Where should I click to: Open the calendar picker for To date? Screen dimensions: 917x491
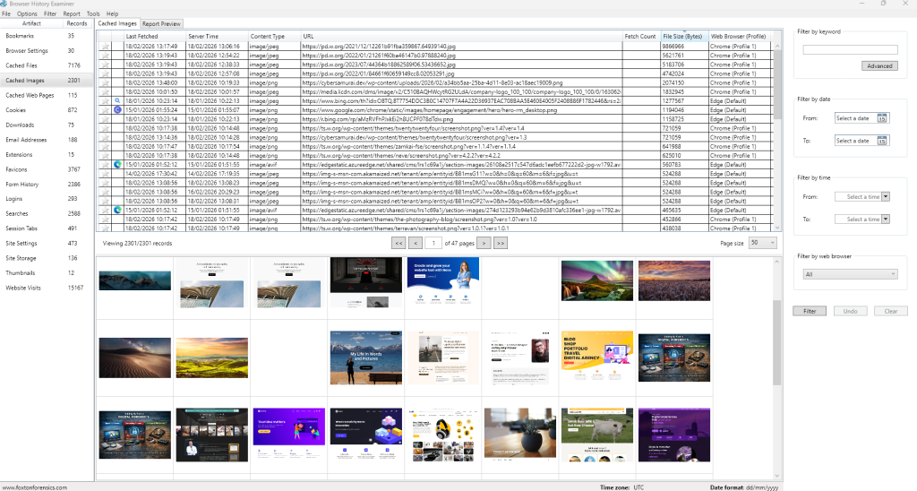coord(882,141)
